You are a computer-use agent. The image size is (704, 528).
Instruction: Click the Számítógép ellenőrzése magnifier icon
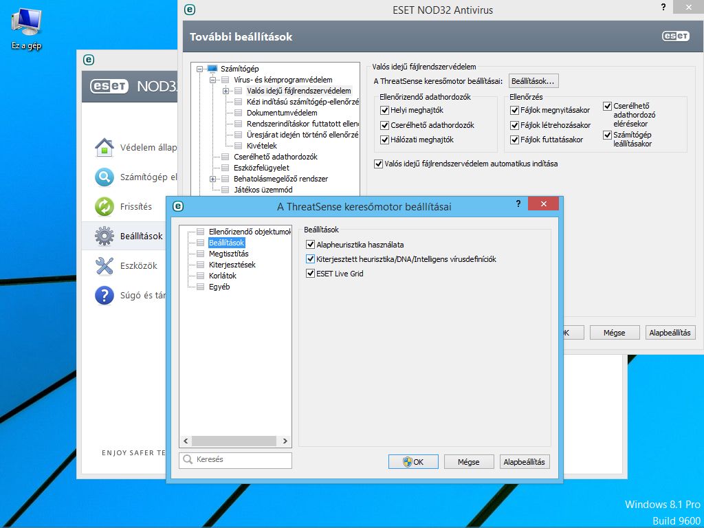click(x=104, y=177)
